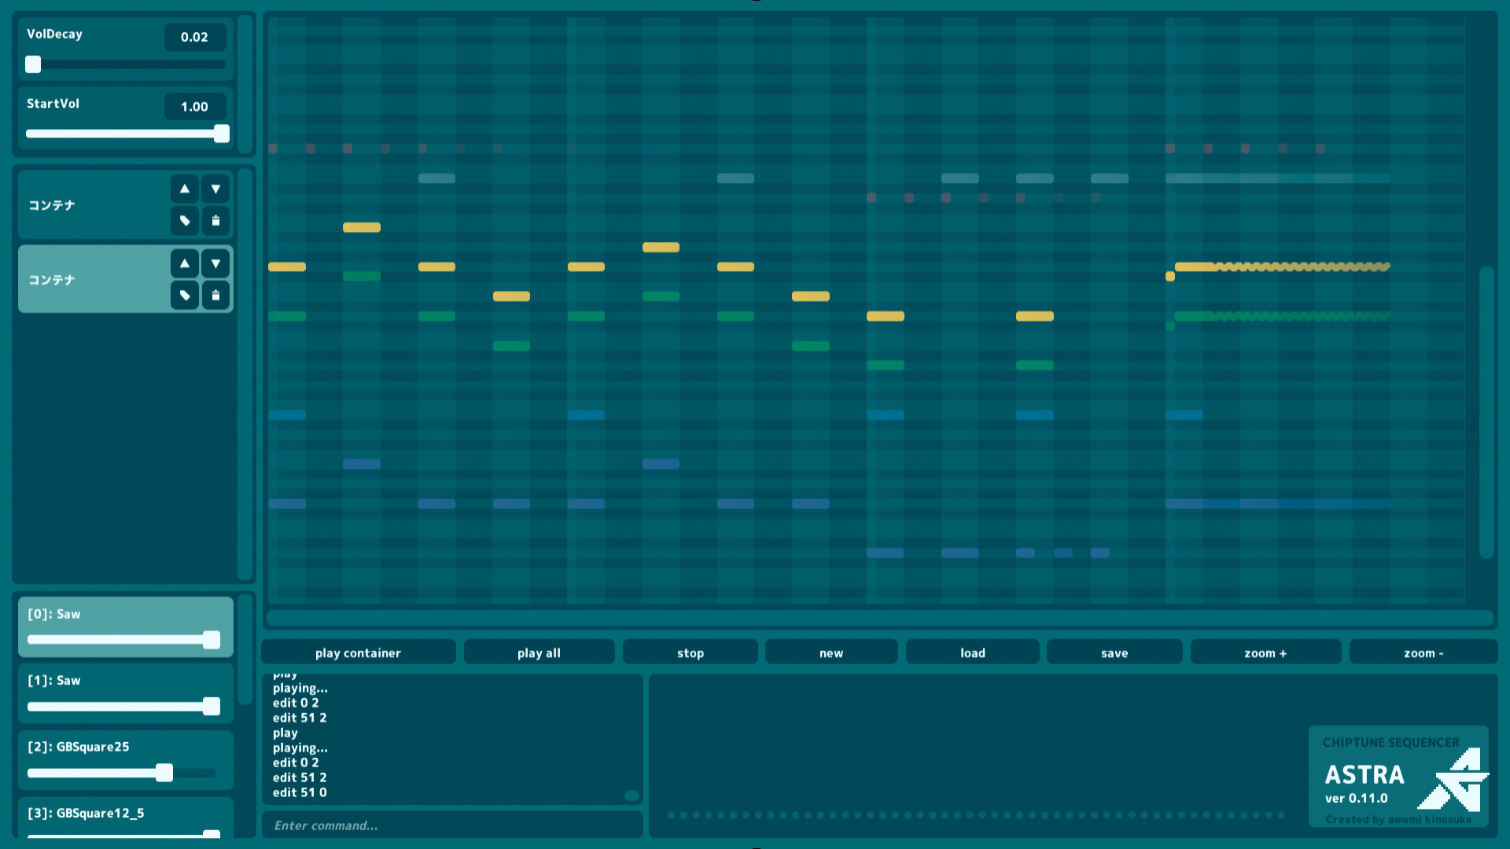Viewport: 1510px width, 849px height.
Task: Move the first コンテナ container up
Action: point(184,188)
